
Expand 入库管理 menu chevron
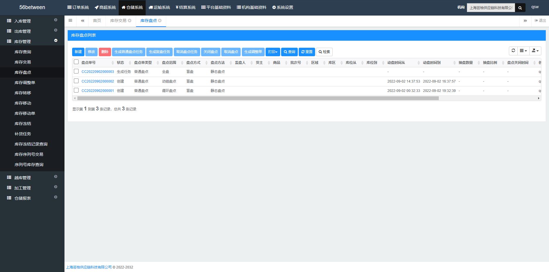coord(56,20)
